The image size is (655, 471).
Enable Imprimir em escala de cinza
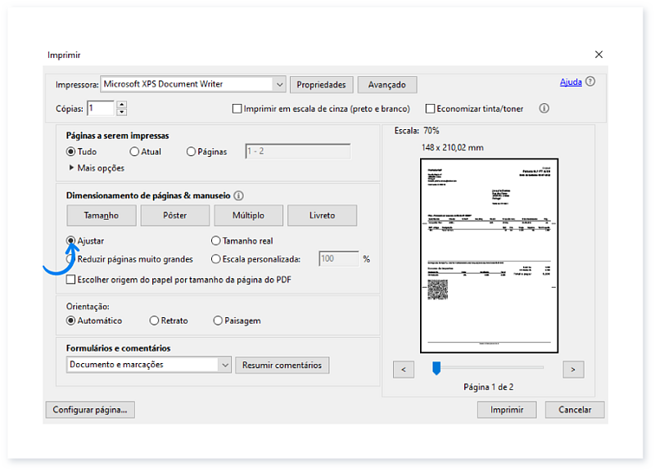click(237, 108)
